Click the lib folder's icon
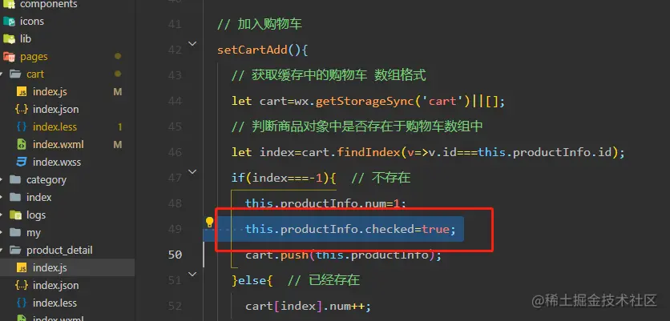 (x=9, y=39)
